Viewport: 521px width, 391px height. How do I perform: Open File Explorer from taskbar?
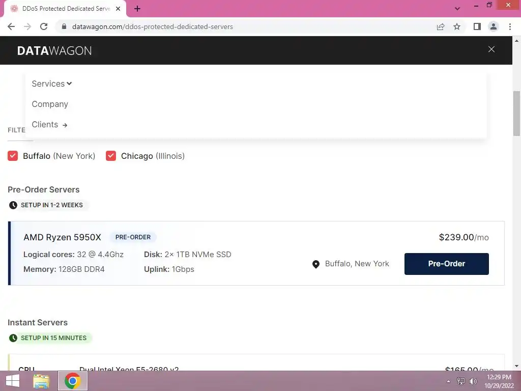(x=41, y=381)
